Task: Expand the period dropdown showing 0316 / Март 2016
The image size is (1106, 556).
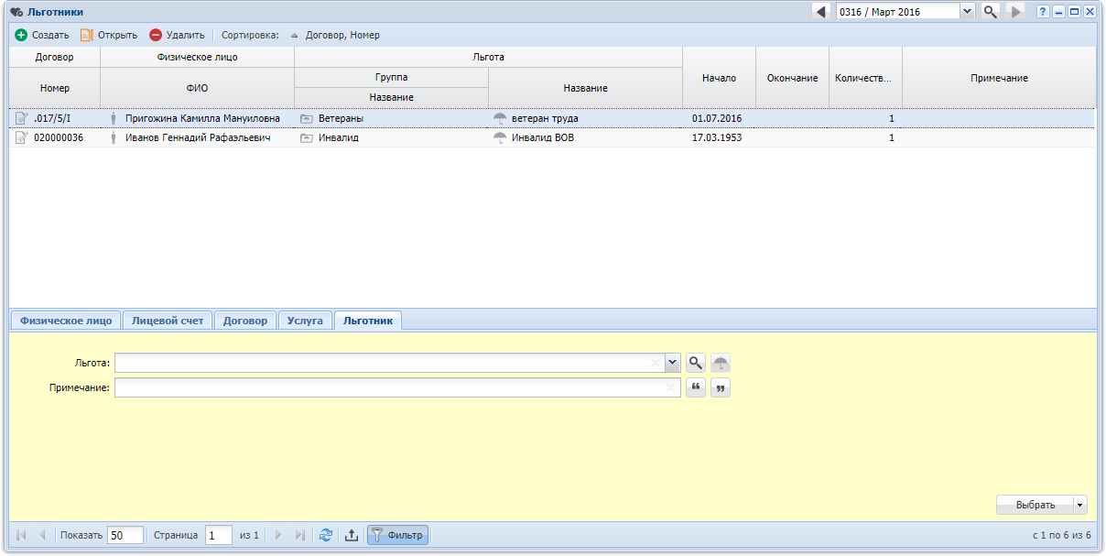Action: click(967, 12)
